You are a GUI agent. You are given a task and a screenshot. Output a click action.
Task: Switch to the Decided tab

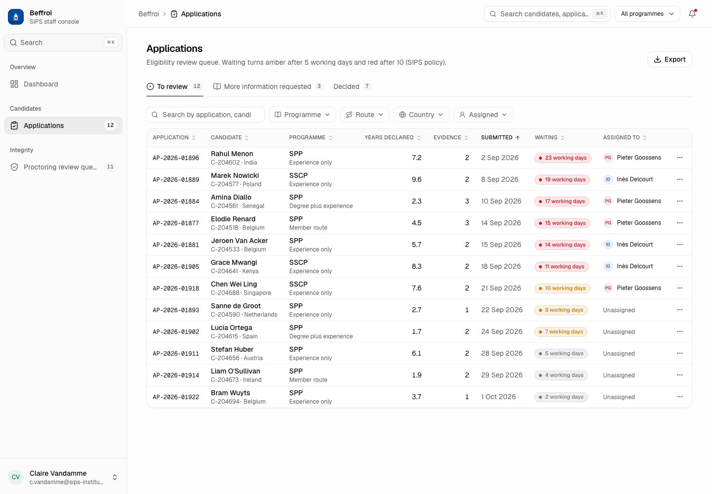352,86
